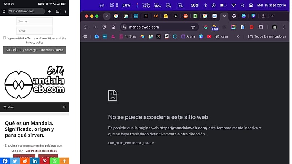Image resolution: width=292 pixels, height=164 pixels.
Task: Open more share options plus button
Action: [64, 161]
